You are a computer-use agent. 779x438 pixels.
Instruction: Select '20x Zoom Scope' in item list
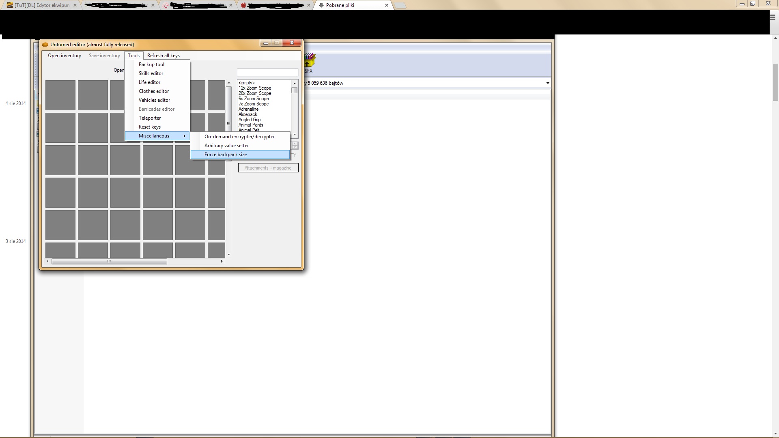pos(264,93)
